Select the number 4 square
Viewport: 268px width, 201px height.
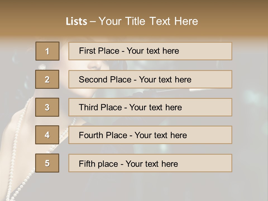point(47,135)
